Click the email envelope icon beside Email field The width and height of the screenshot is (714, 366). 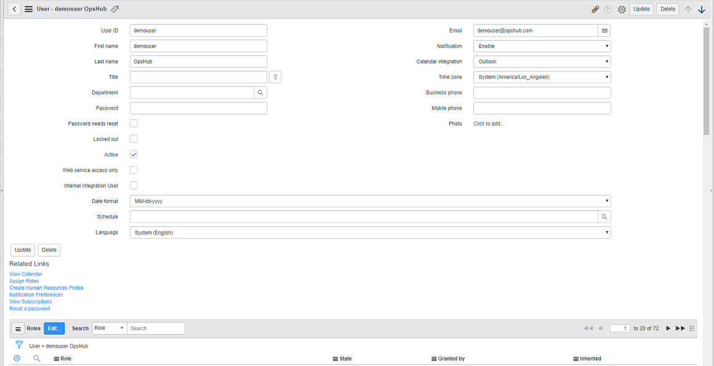pyautogui.click(x=604, y=31)
